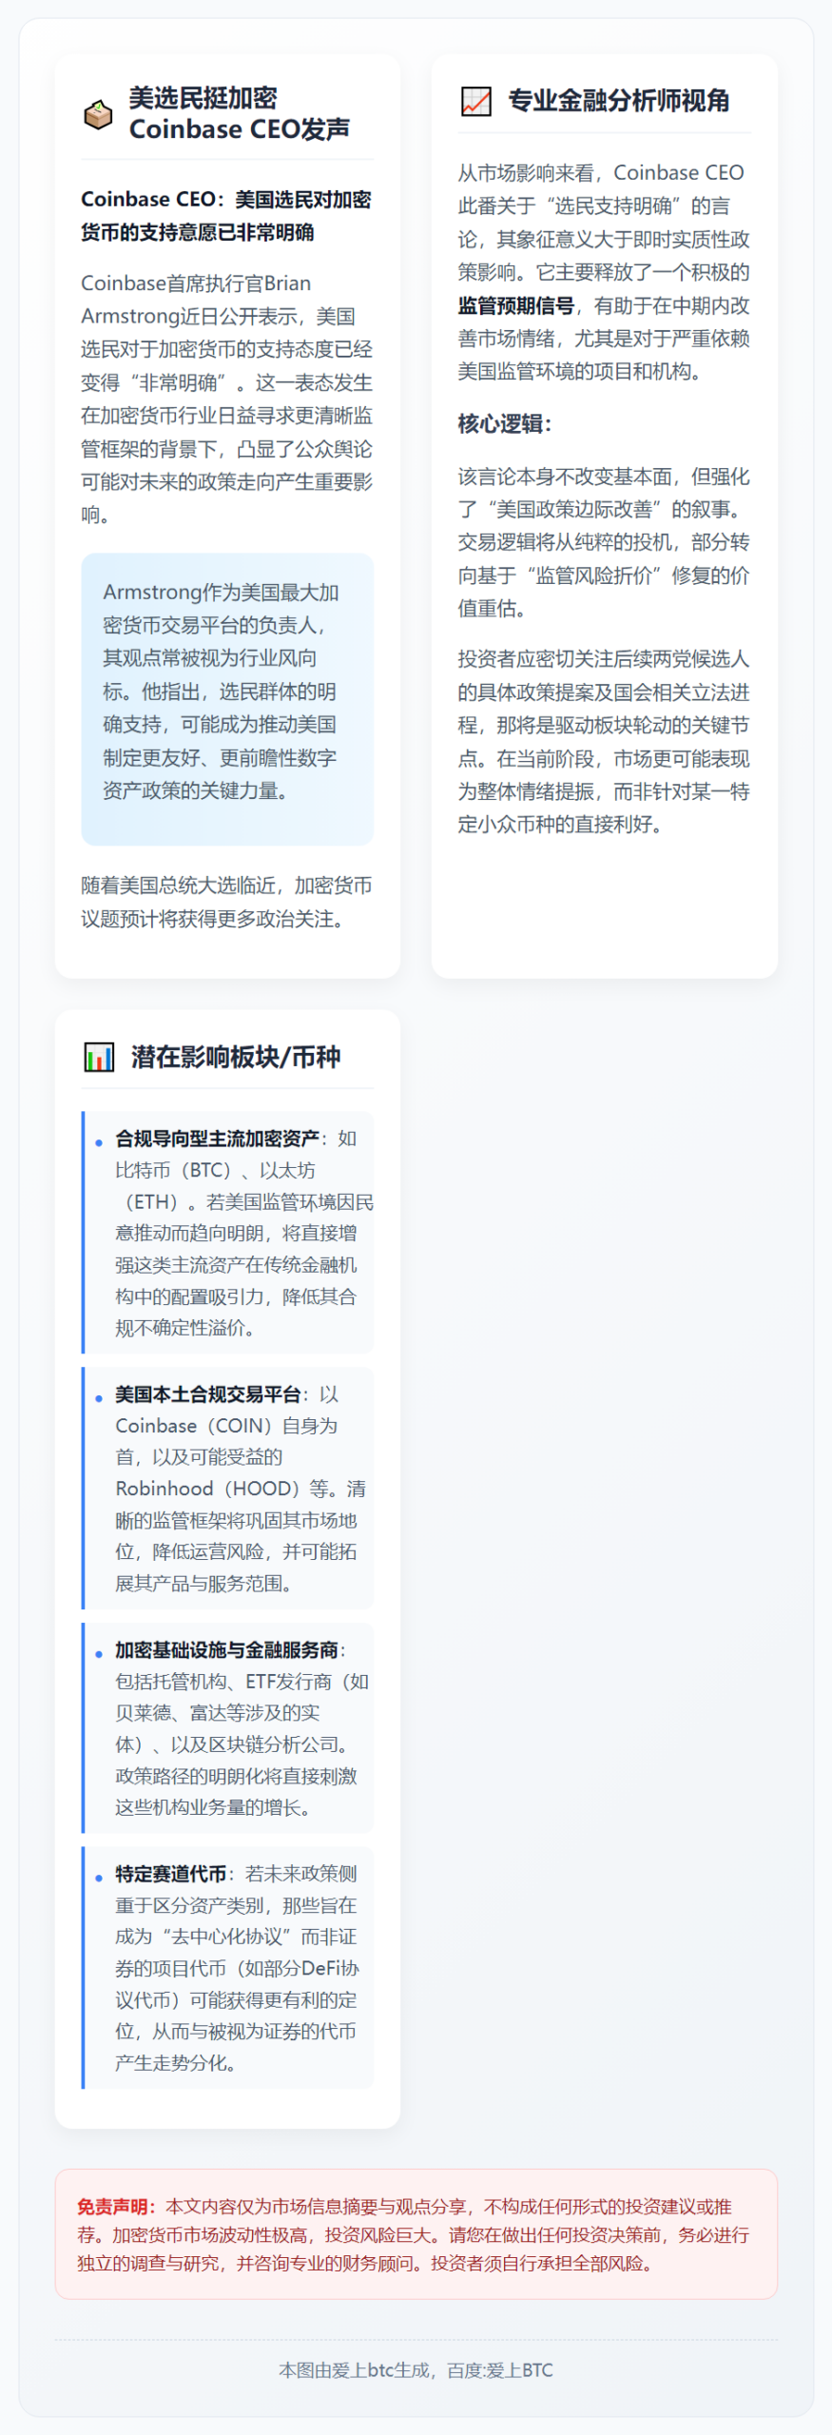
Task: Click the rising chart icon beside 专业金融分析师视角
Action: tap(475, 101)
